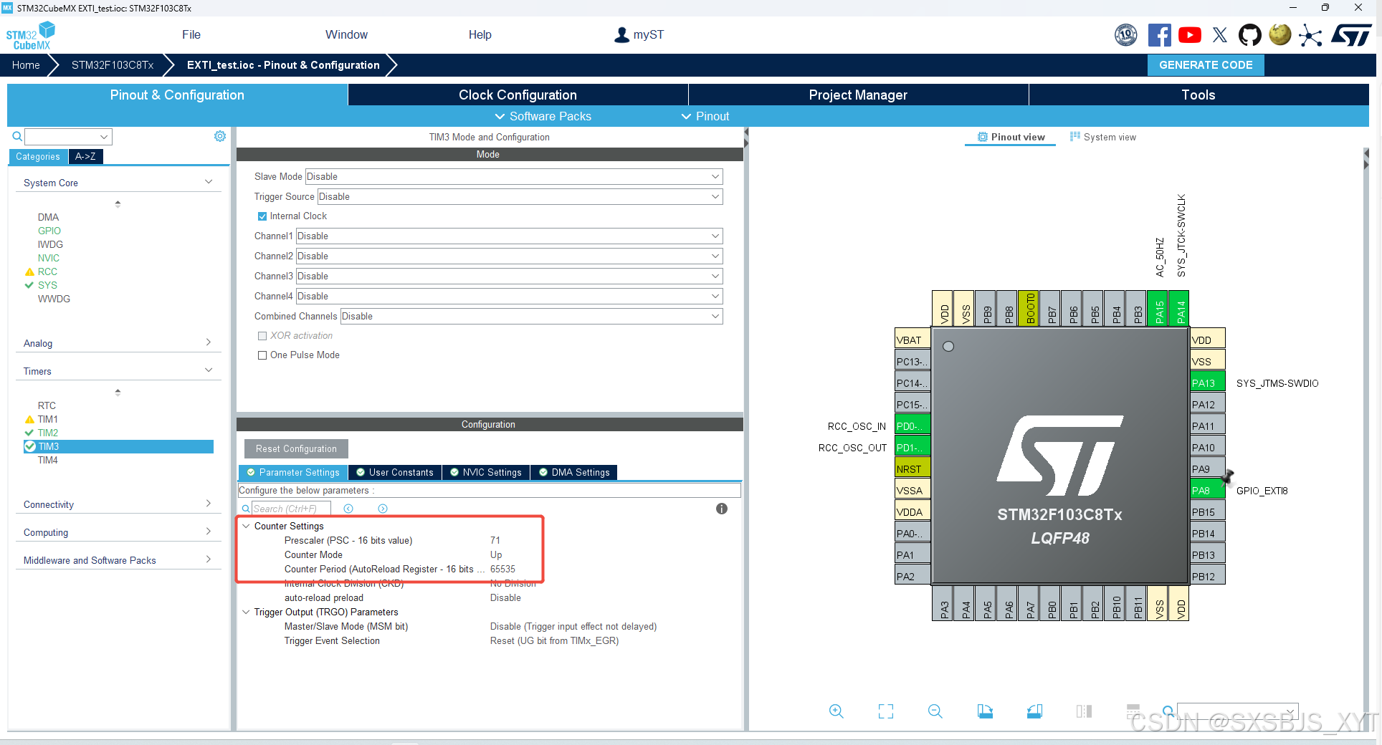Select RCC in System Core list

[x=47, y=271]
